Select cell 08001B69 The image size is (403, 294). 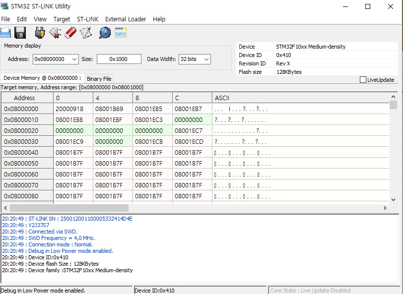(x=113, y=109)
